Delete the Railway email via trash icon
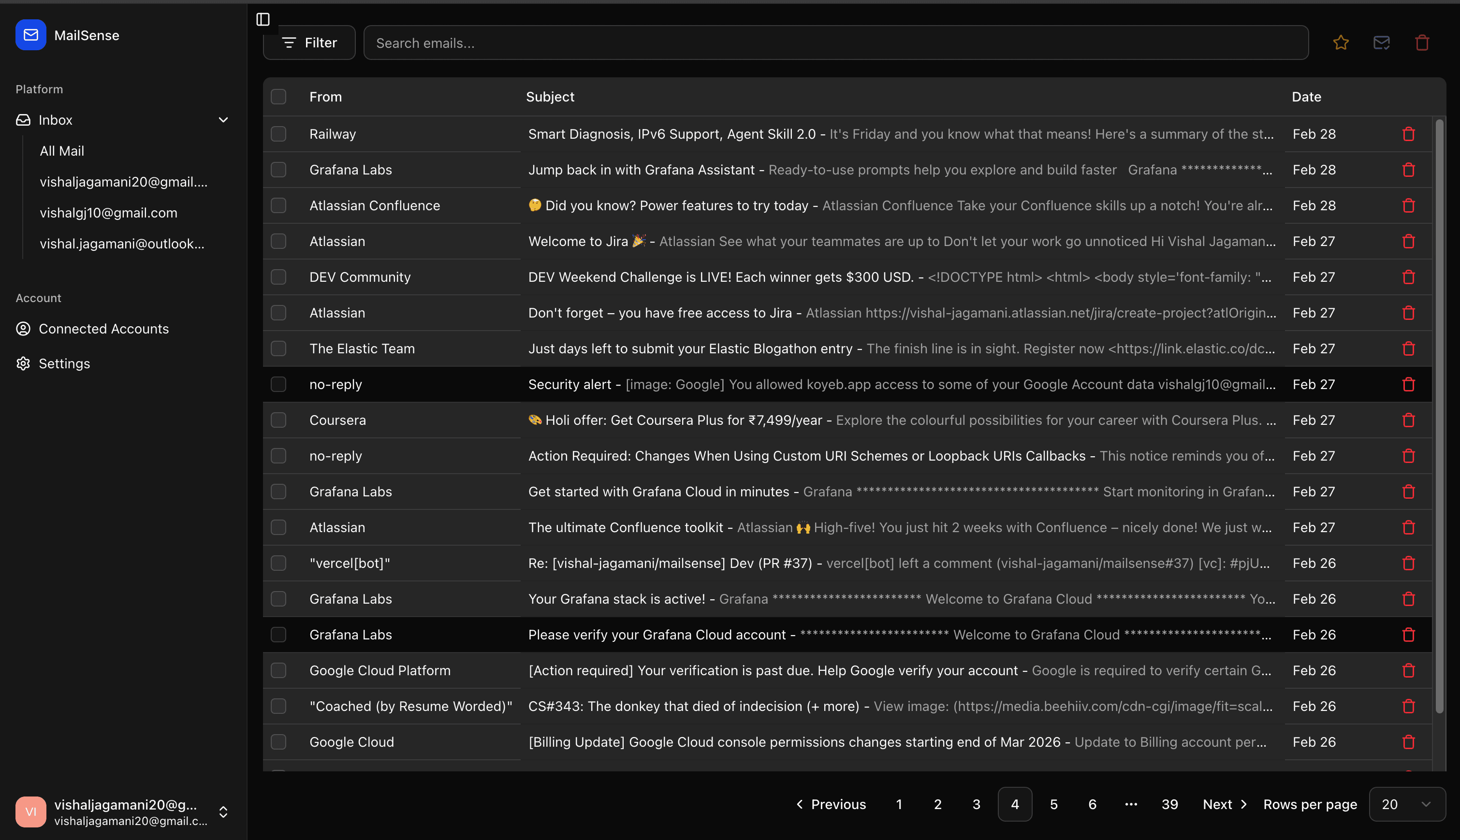Screen dimensions: 1460x840 tap(1408, 134)
